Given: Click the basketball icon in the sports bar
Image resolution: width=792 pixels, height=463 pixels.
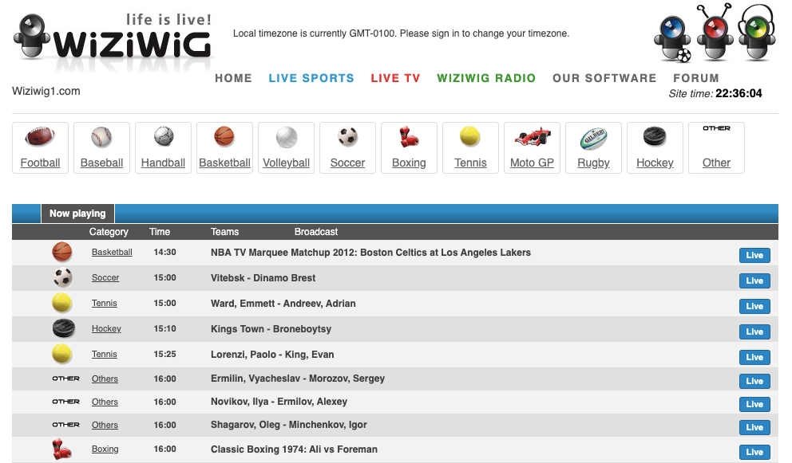Looking at the screenshot, I should click(x=224, y=136).
